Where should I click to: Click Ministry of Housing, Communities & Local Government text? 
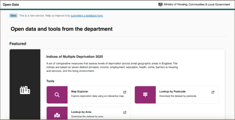click(197, 5)
